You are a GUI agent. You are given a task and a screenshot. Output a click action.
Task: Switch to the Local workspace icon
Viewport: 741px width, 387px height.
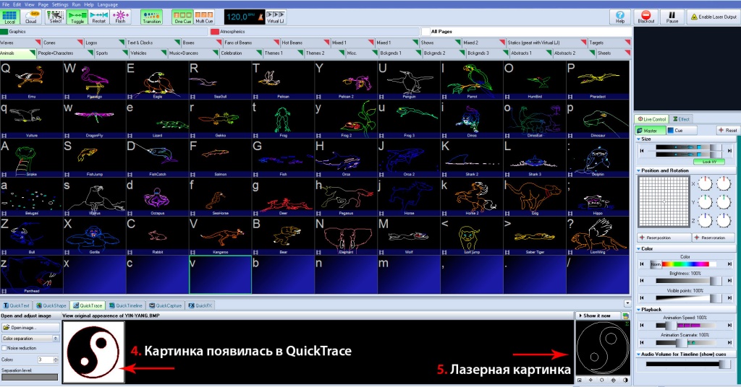(10, 17)
